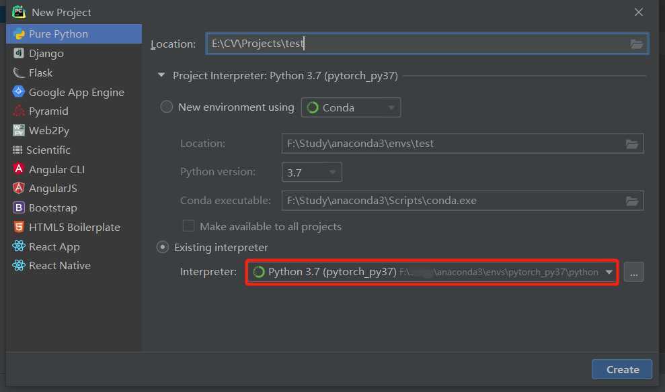Click the HTML5 Boilerplate icon
The image size is (665, 392).
19,227
